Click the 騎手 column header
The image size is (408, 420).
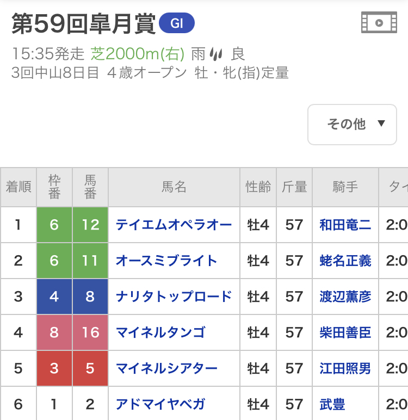[x=345, y=187]
